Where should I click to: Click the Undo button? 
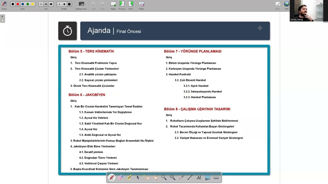click(94, 5)
